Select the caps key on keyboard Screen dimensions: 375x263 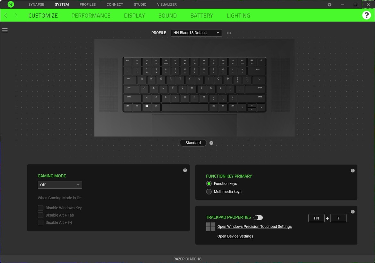(131, 89)
